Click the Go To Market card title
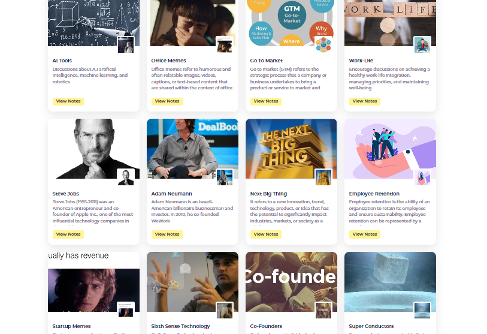 pos(267,61)
